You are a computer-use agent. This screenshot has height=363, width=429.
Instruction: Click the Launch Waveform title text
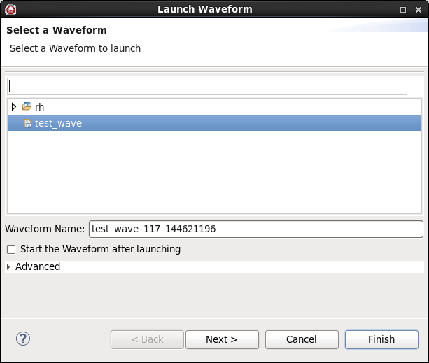205,9
